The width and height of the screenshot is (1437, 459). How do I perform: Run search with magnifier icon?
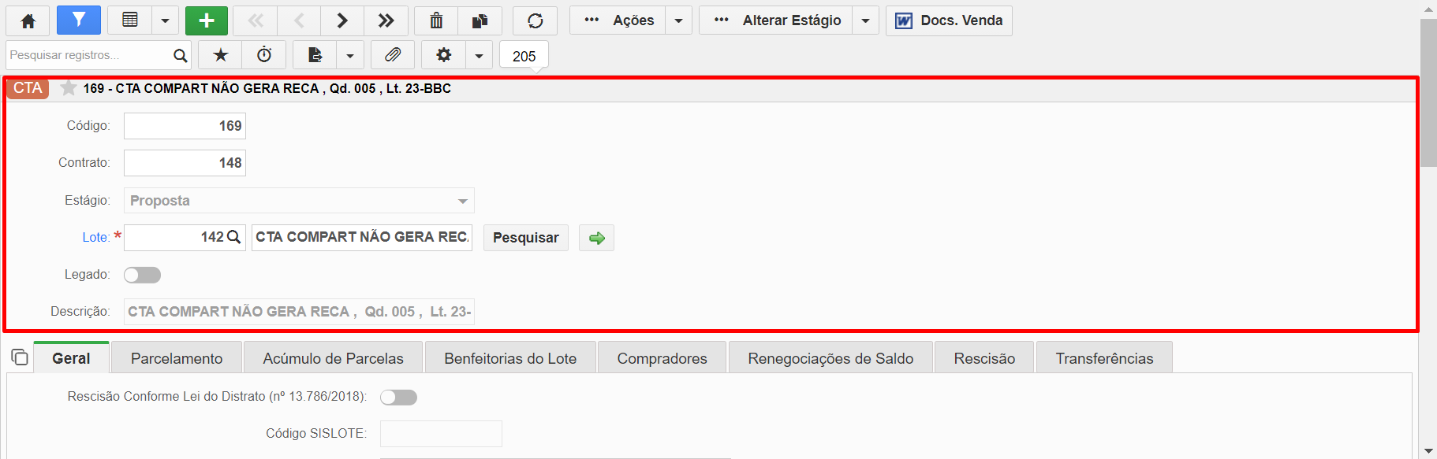click(181, 55)
